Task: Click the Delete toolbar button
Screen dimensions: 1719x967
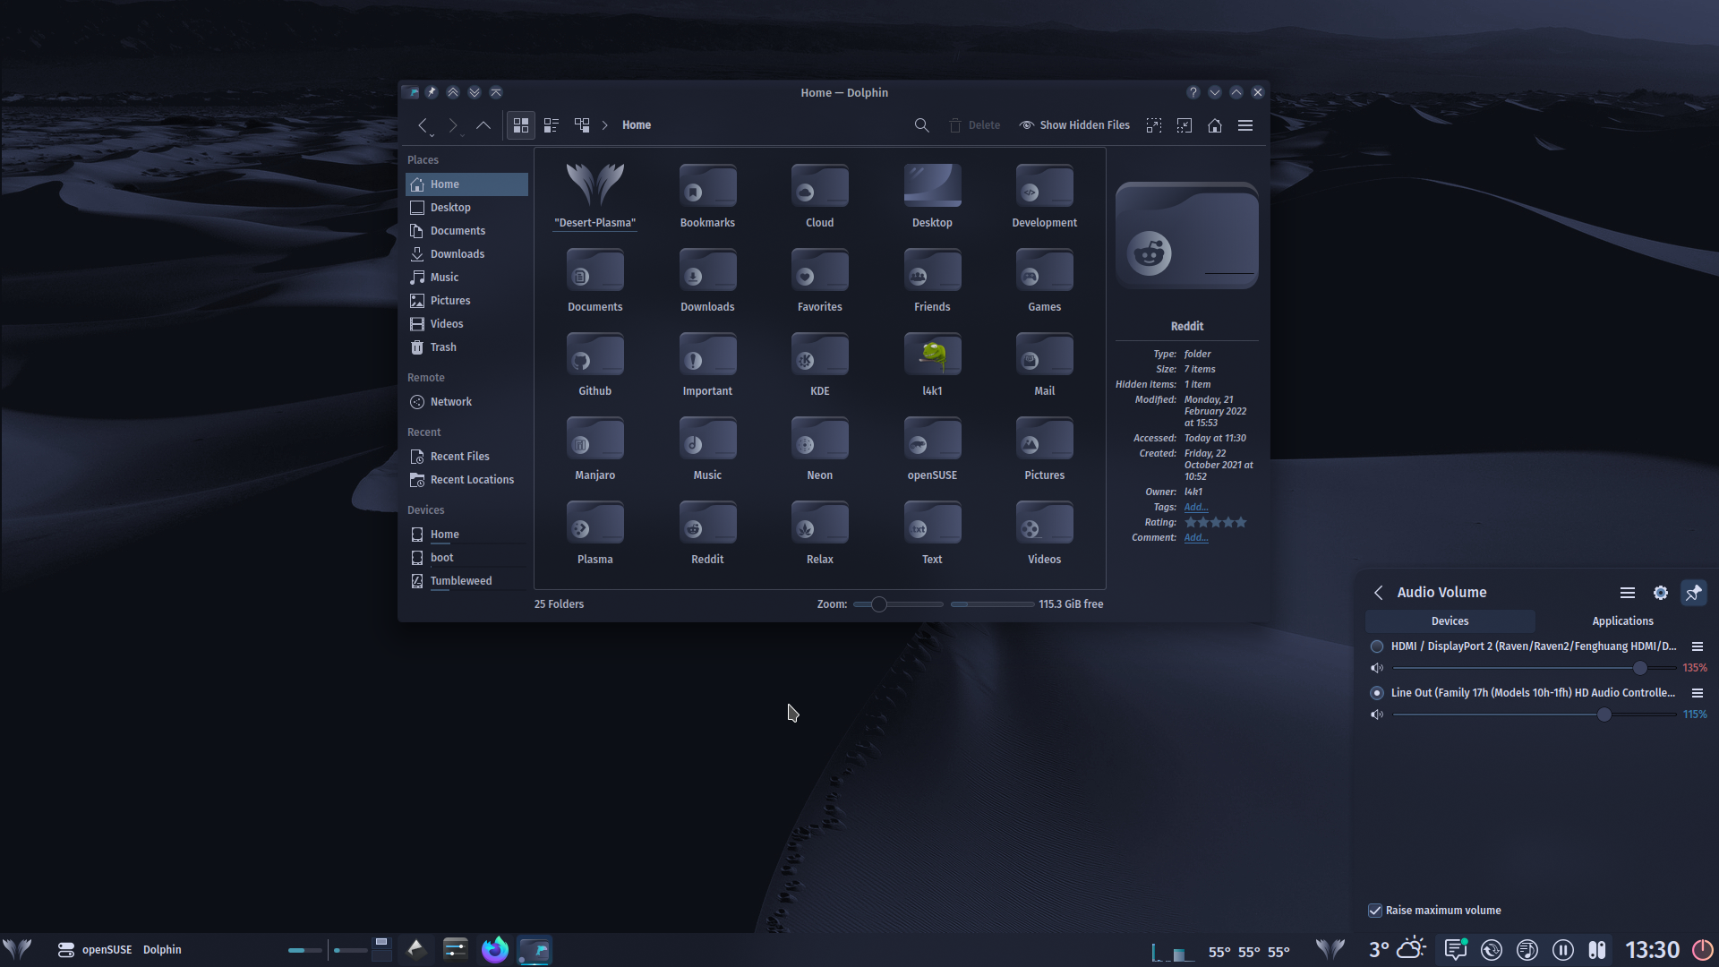Action: 974,125
